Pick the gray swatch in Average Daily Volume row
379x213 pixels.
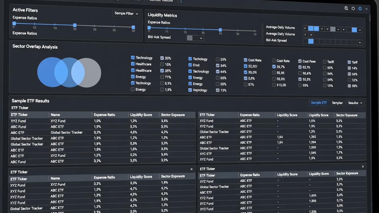coord(333,29)
